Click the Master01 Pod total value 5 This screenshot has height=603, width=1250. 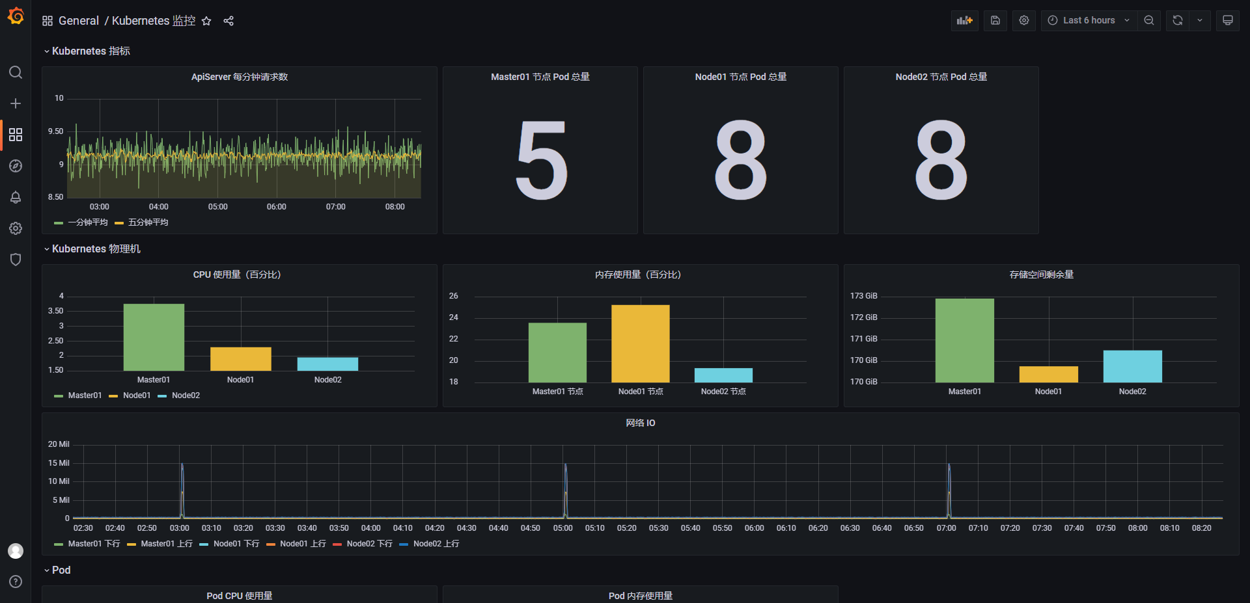[x=541, y=160]
